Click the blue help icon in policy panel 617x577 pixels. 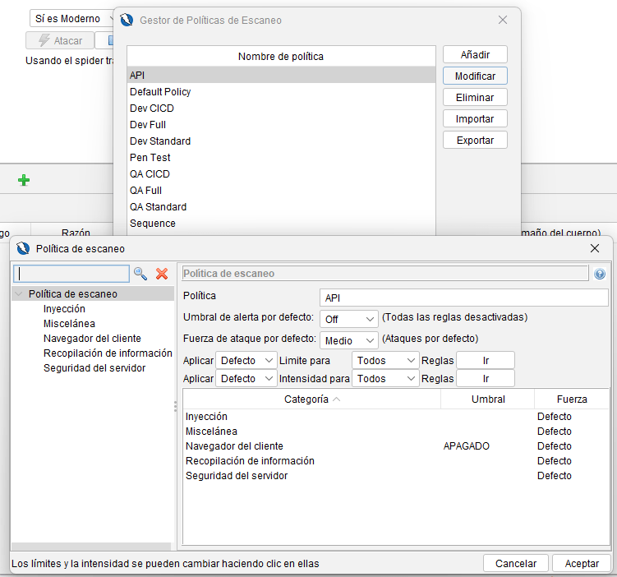coord(600,274)
